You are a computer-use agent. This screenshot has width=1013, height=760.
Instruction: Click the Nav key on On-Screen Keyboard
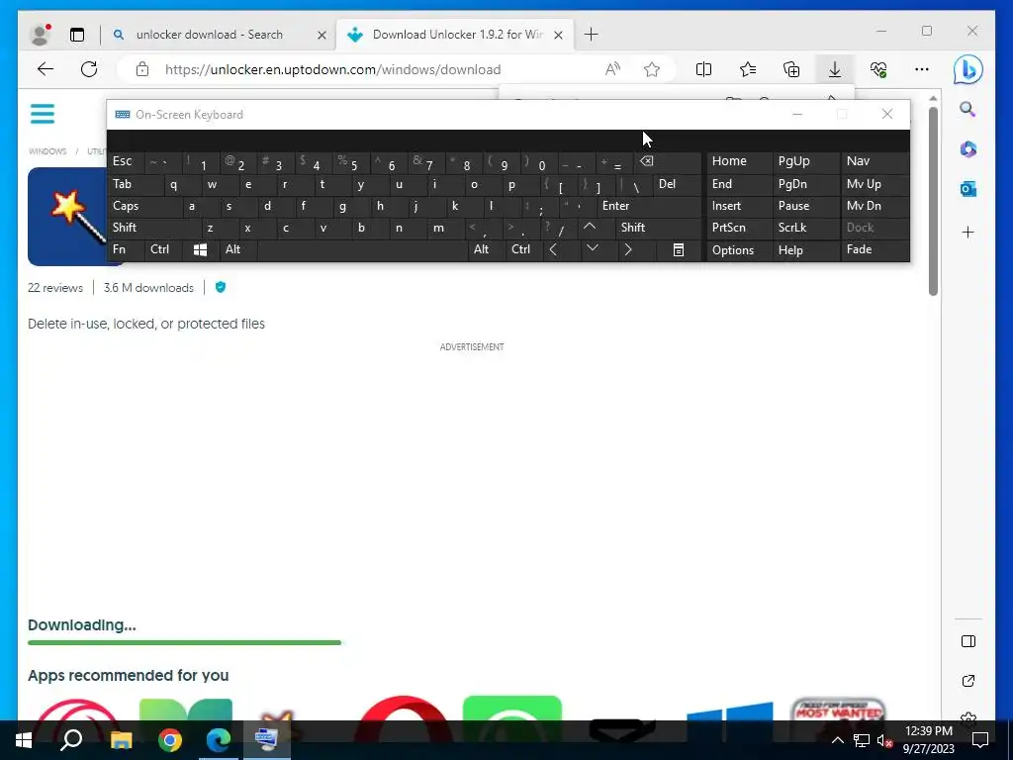[x=875, y=161]
